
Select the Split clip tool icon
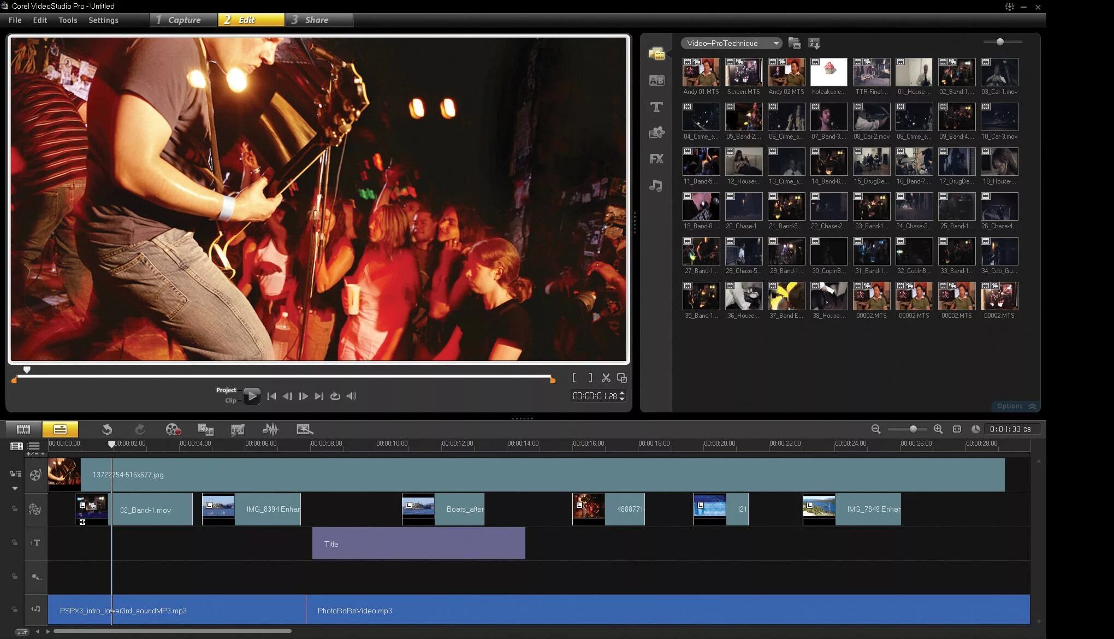click(606, 377)
